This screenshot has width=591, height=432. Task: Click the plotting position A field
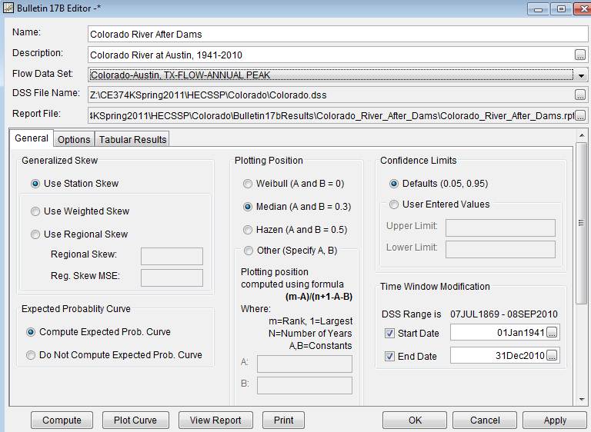305,364
